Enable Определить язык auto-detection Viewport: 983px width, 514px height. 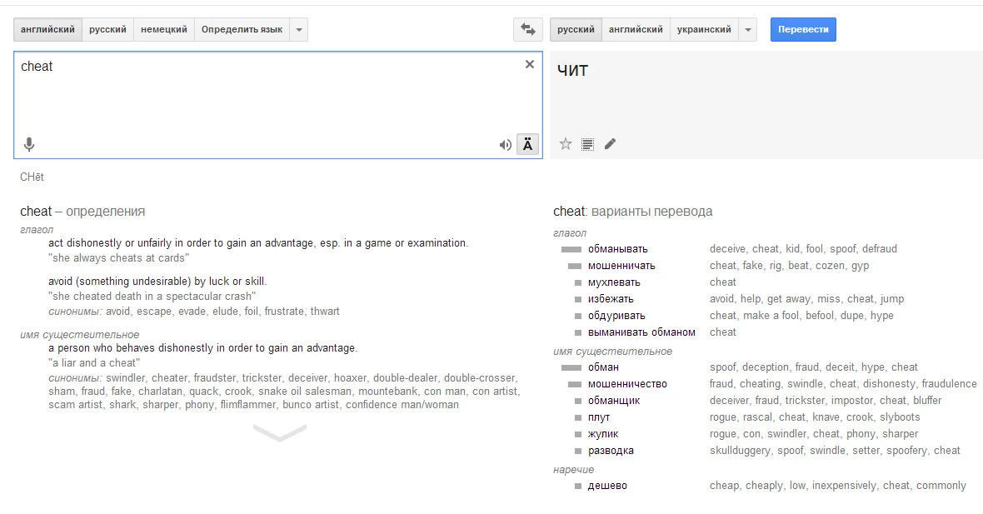pos(242,30)
